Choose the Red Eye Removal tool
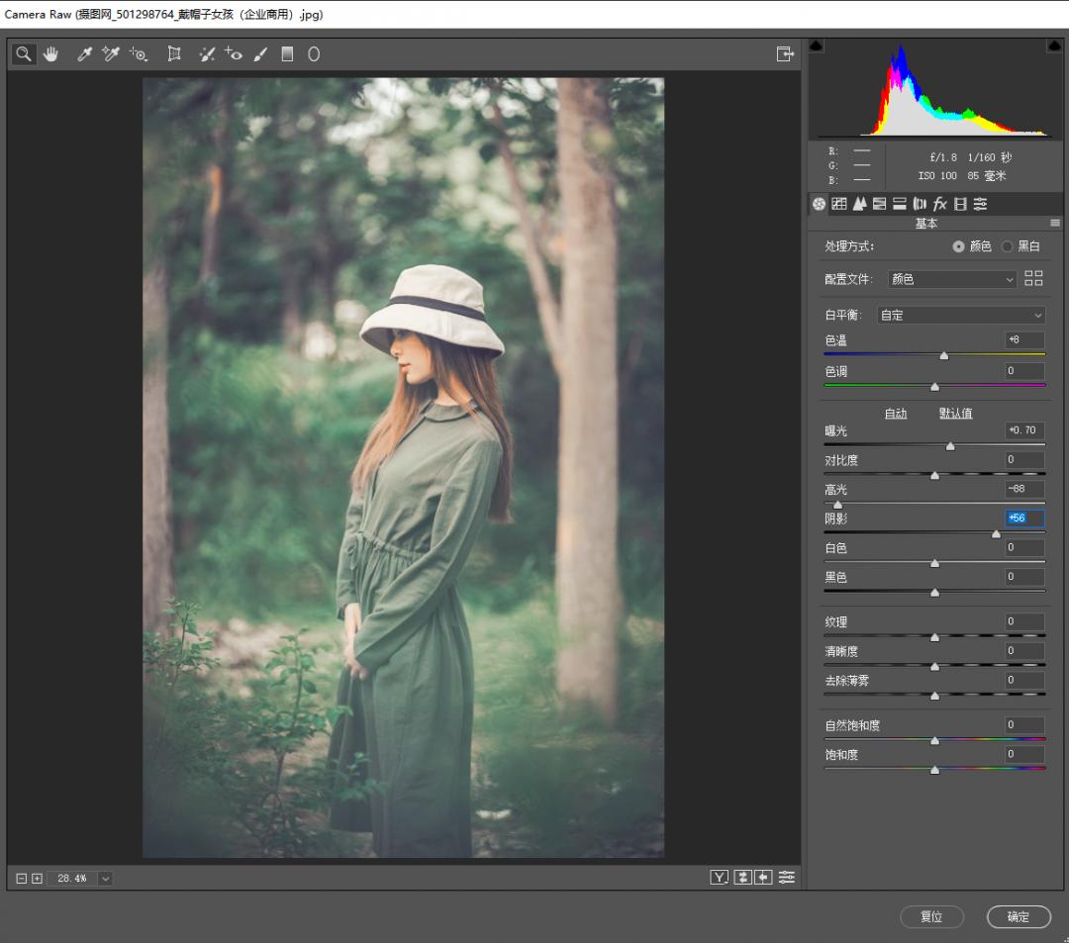1069x943 pixels. pyautogui.click(x=234, y=54)
